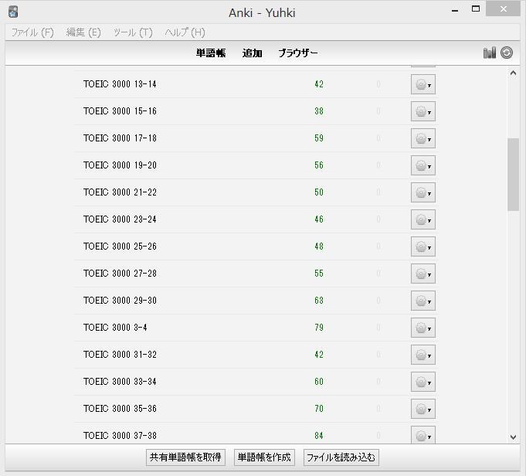This screenshot has height=476, width=526.
Task: Select the TOEIC 3000 35-36 deck
Action: point(120,409)
